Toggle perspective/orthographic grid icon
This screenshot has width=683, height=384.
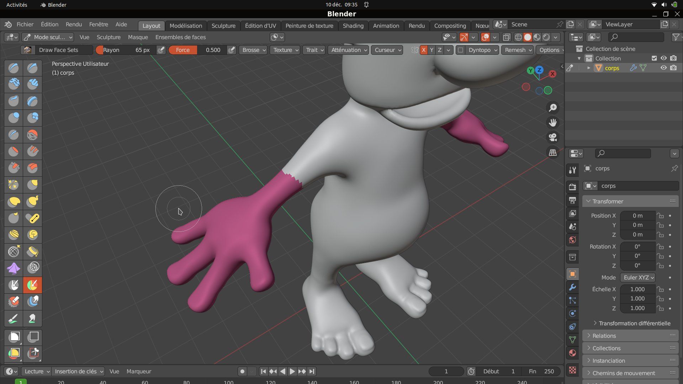pos(553,153)
